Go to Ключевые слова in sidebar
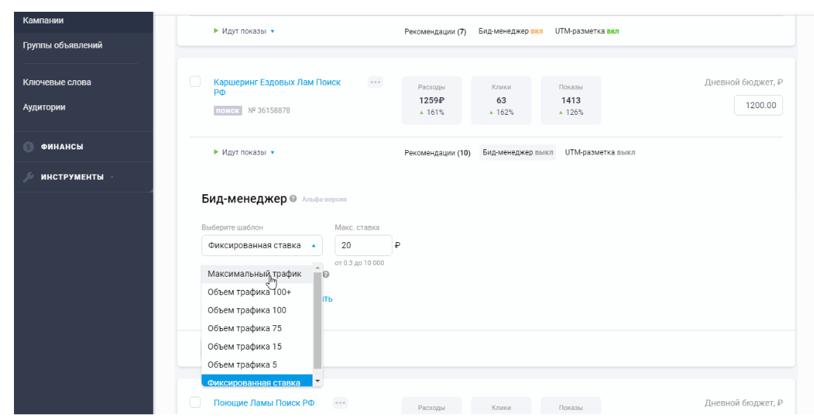The height and width of the screenshot is (418, 814). pos(57,82)
